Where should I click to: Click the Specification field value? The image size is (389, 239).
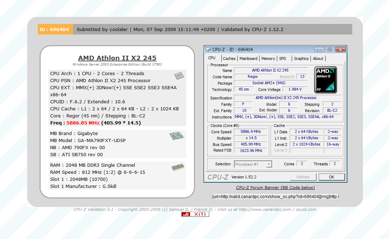click(x=288, y=98)
